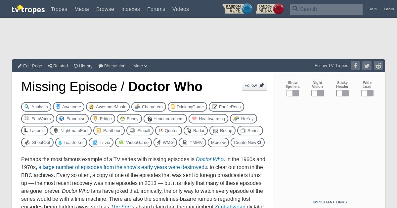Image resolution: width=397 pixels, height=208 pixels.
Task: Open the Franchise subpage
Action: (x=72, y=119)
